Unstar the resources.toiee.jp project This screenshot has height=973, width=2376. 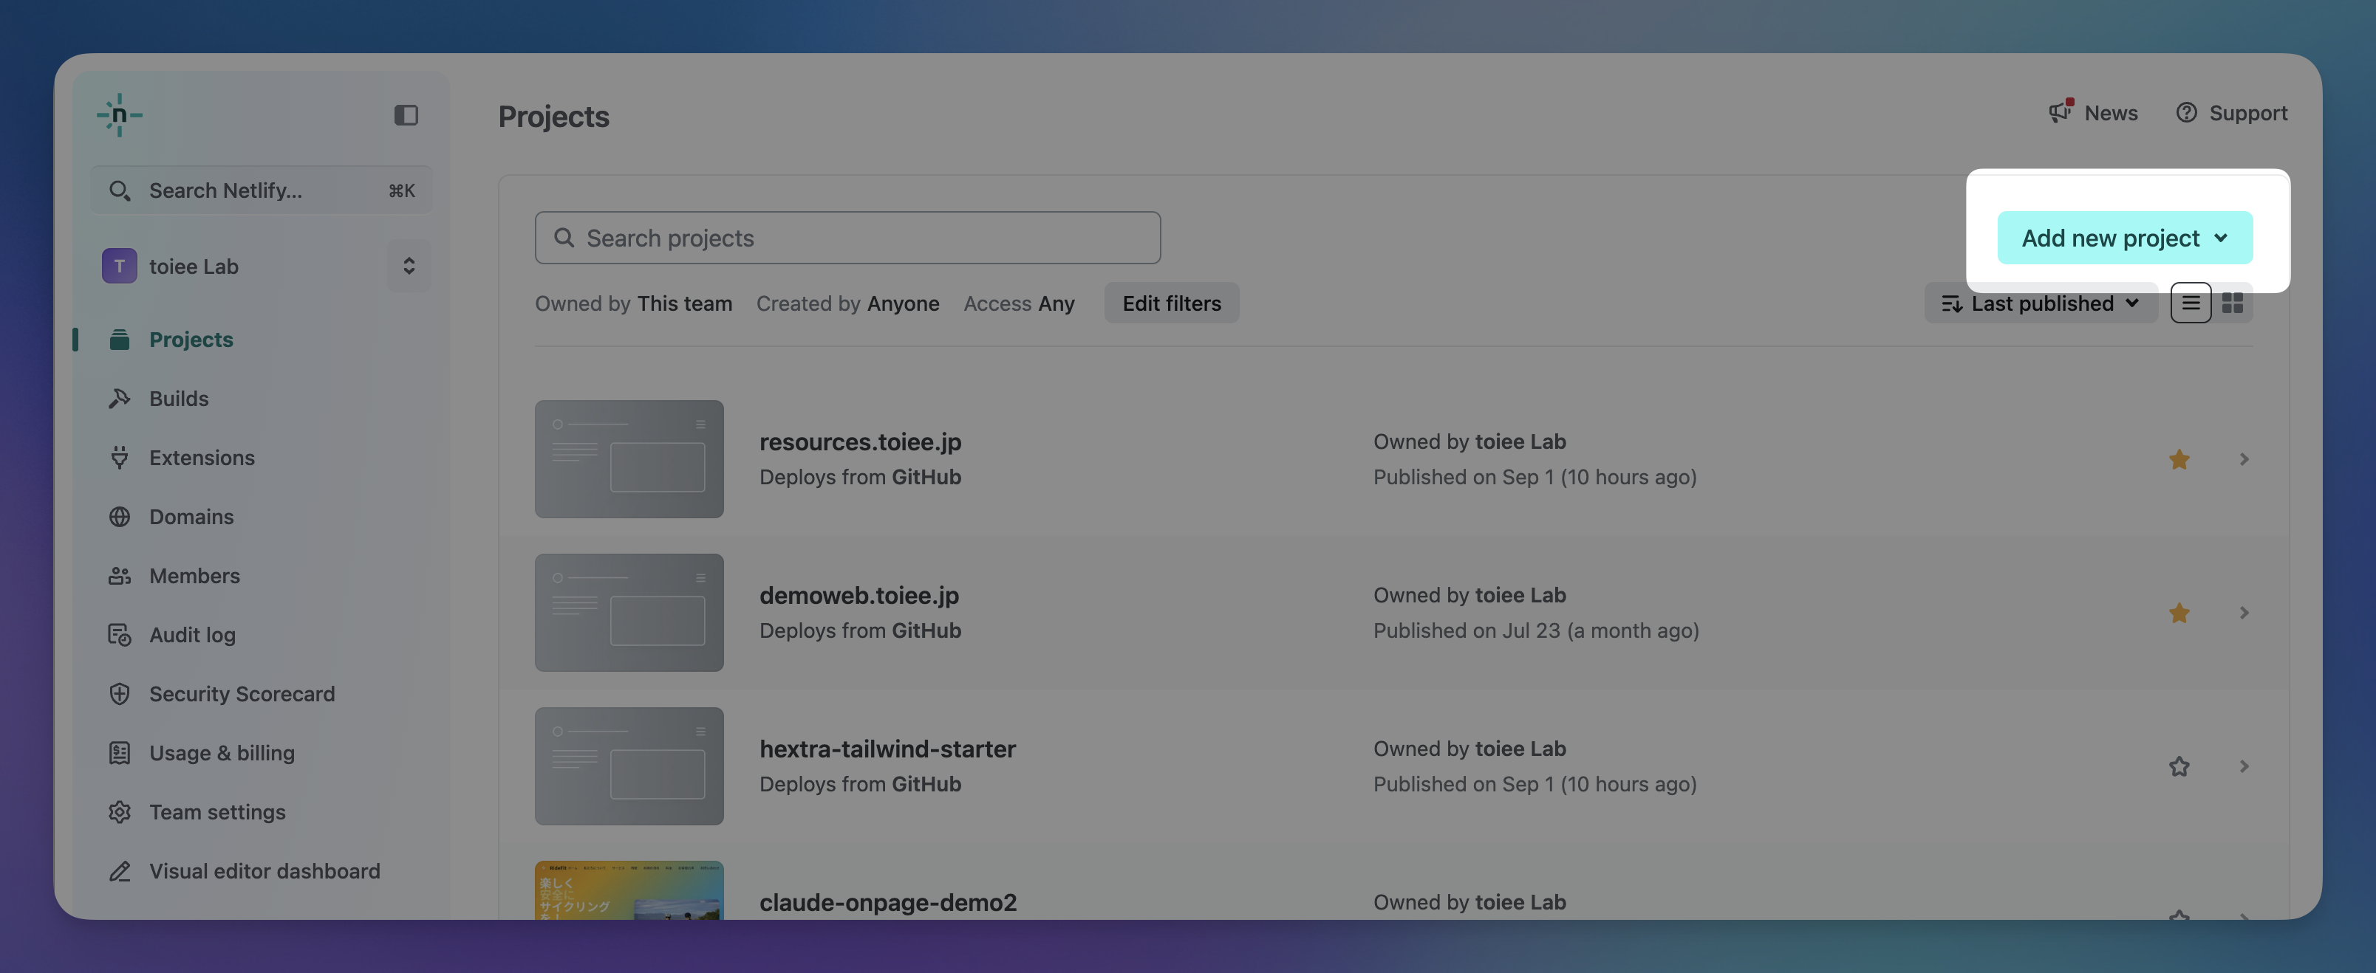[x=2179, y=459]
